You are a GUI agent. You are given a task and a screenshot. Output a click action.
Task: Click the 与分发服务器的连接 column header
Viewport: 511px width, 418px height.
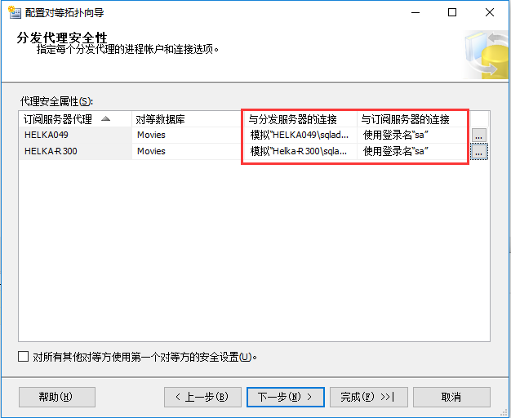click(300, 119)
